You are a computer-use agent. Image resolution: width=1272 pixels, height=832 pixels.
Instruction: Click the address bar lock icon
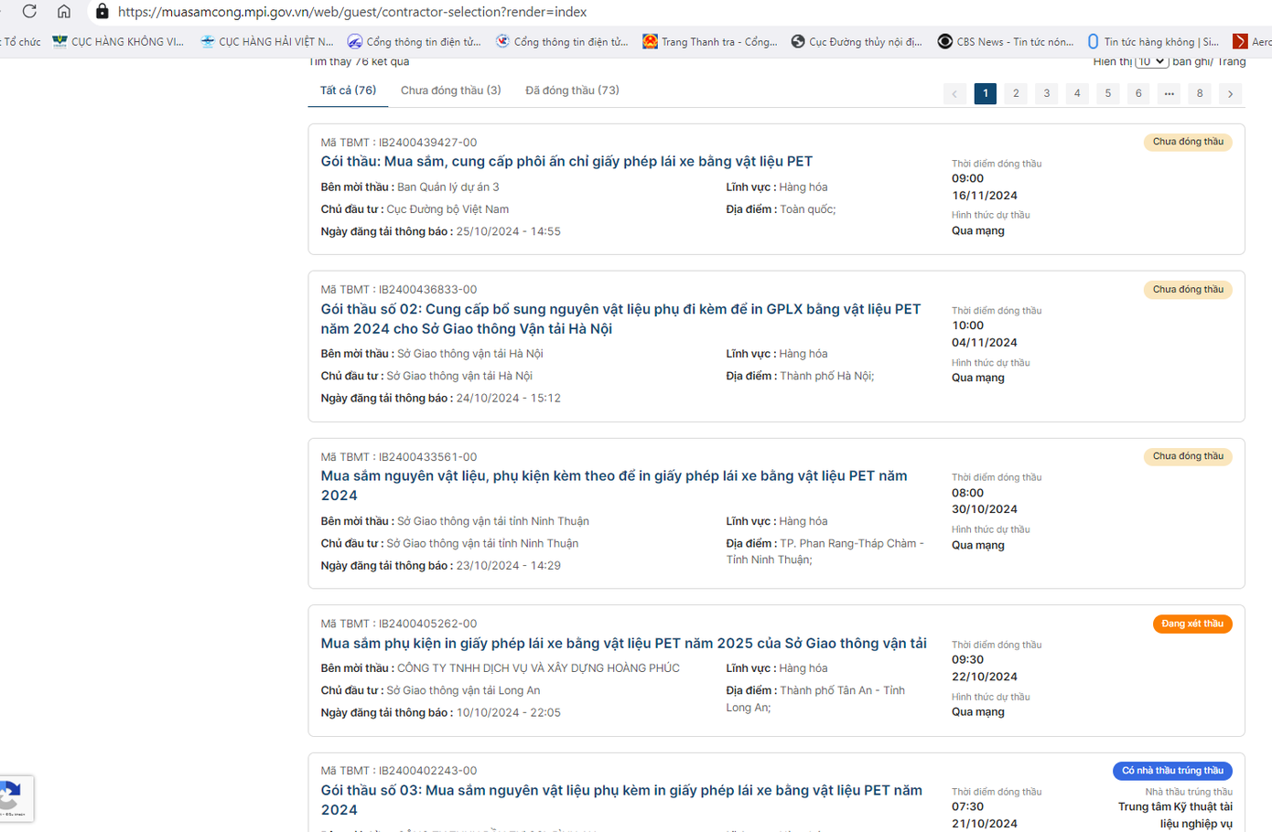click(102, 12)
